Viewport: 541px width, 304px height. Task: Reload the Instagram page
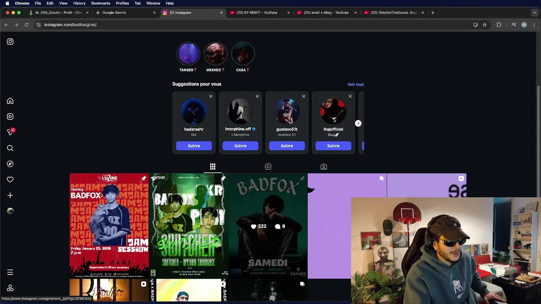point(26,25)
